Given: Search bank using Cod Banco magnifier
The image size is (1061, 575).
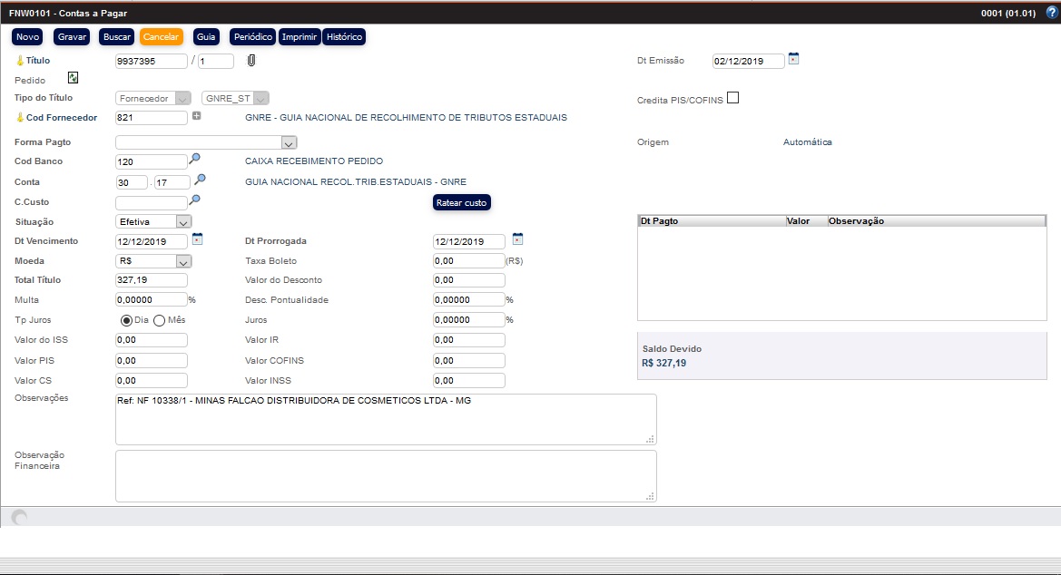Looking at the screenshot, I should pyautogui.click(x=194, y=160).
